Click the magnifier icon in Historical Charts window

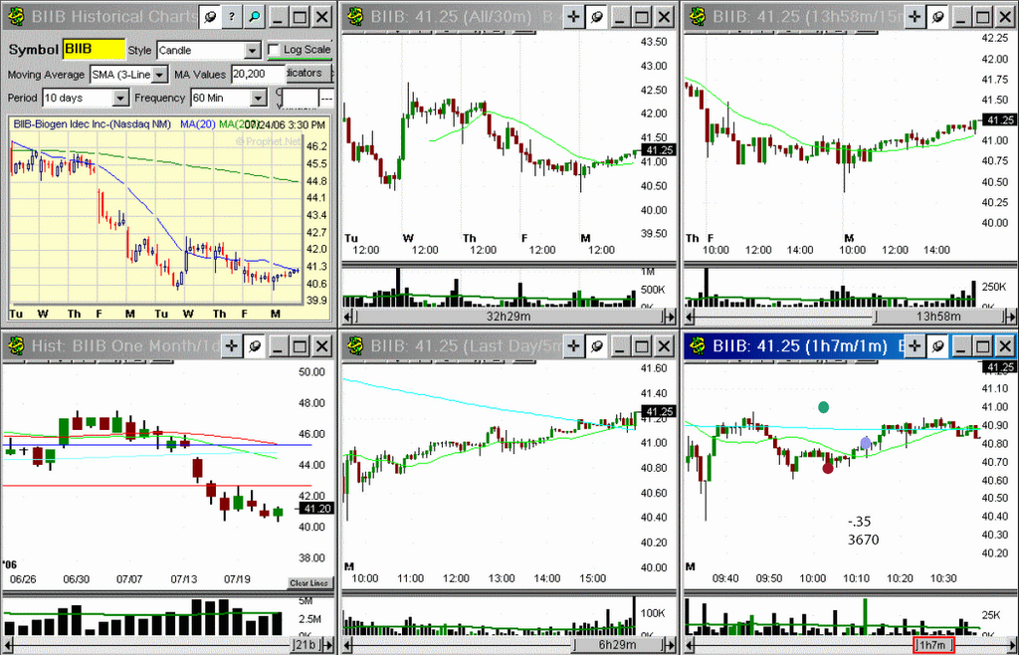point(254,17)
